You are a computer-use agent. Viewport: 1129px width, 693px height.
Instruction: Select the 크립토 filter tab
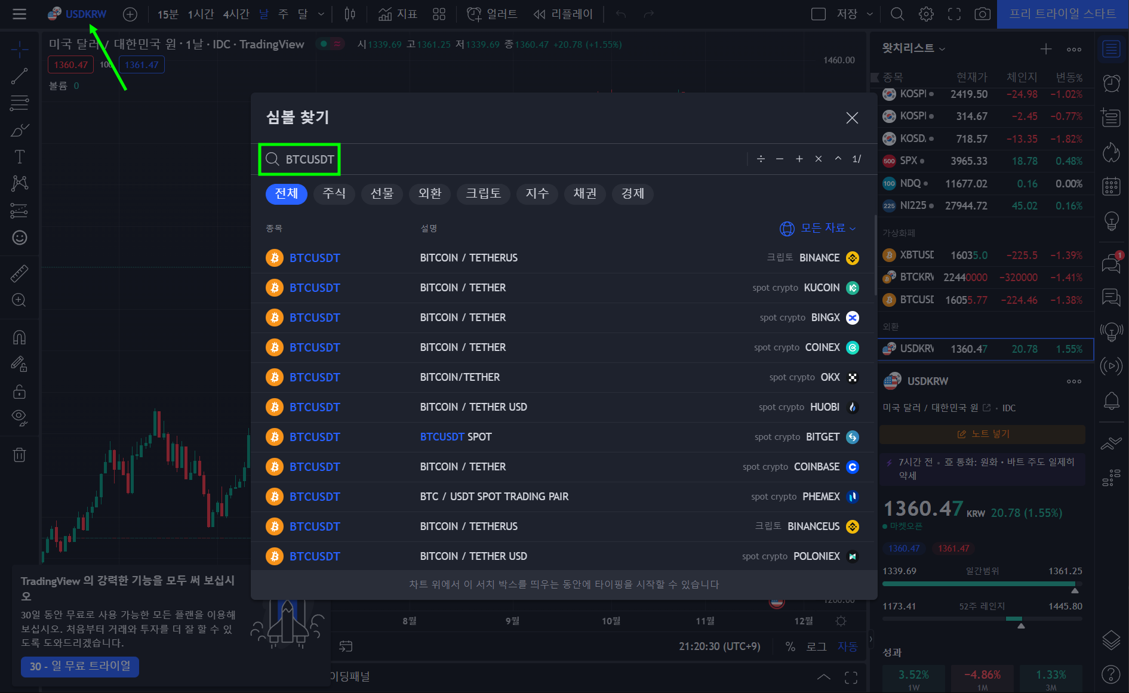coord(484,193)
